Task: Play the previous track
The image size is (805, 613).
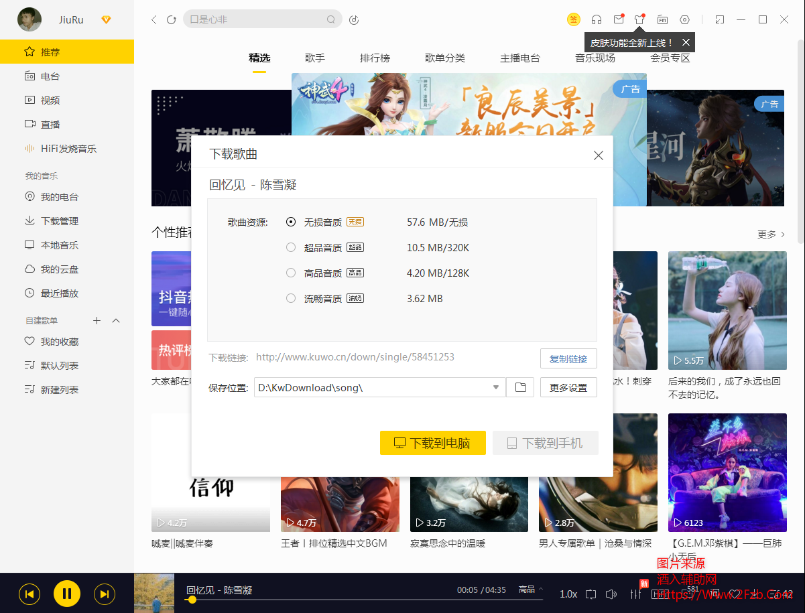Action: (x=29, y=594)
